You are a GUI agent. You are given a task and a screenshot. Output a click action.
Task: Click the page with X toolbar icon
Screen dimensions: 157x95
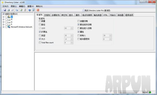(25, 10)
